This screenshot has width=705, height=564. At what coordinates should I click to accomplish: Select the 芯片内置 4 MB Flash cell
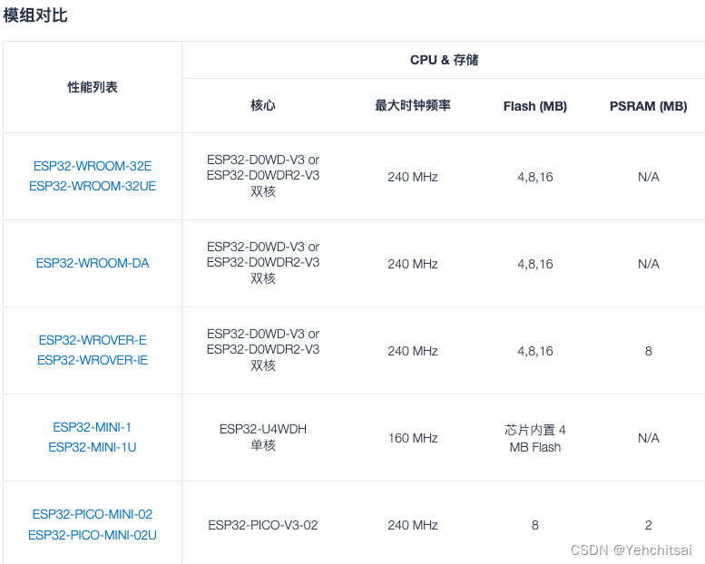click(x=535, y=439)
